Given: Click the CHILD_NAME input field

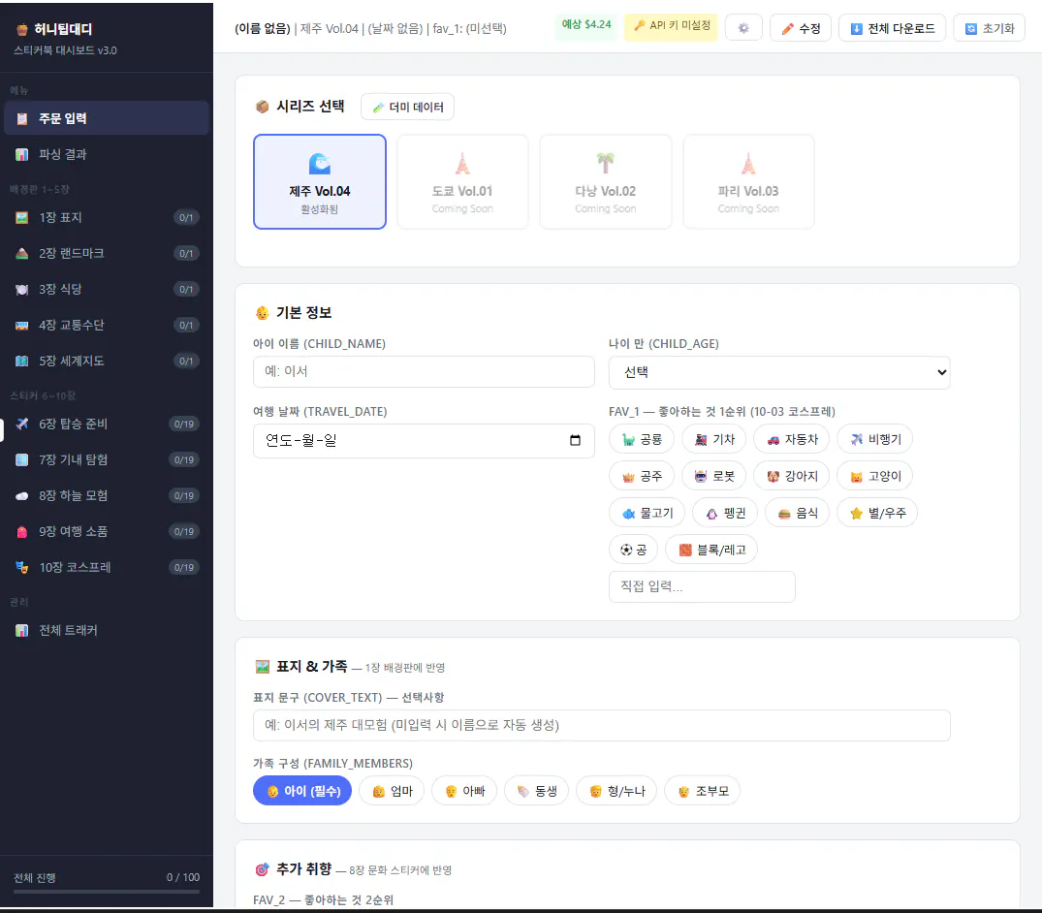Looking at the screenshot, I should (424, 372).
